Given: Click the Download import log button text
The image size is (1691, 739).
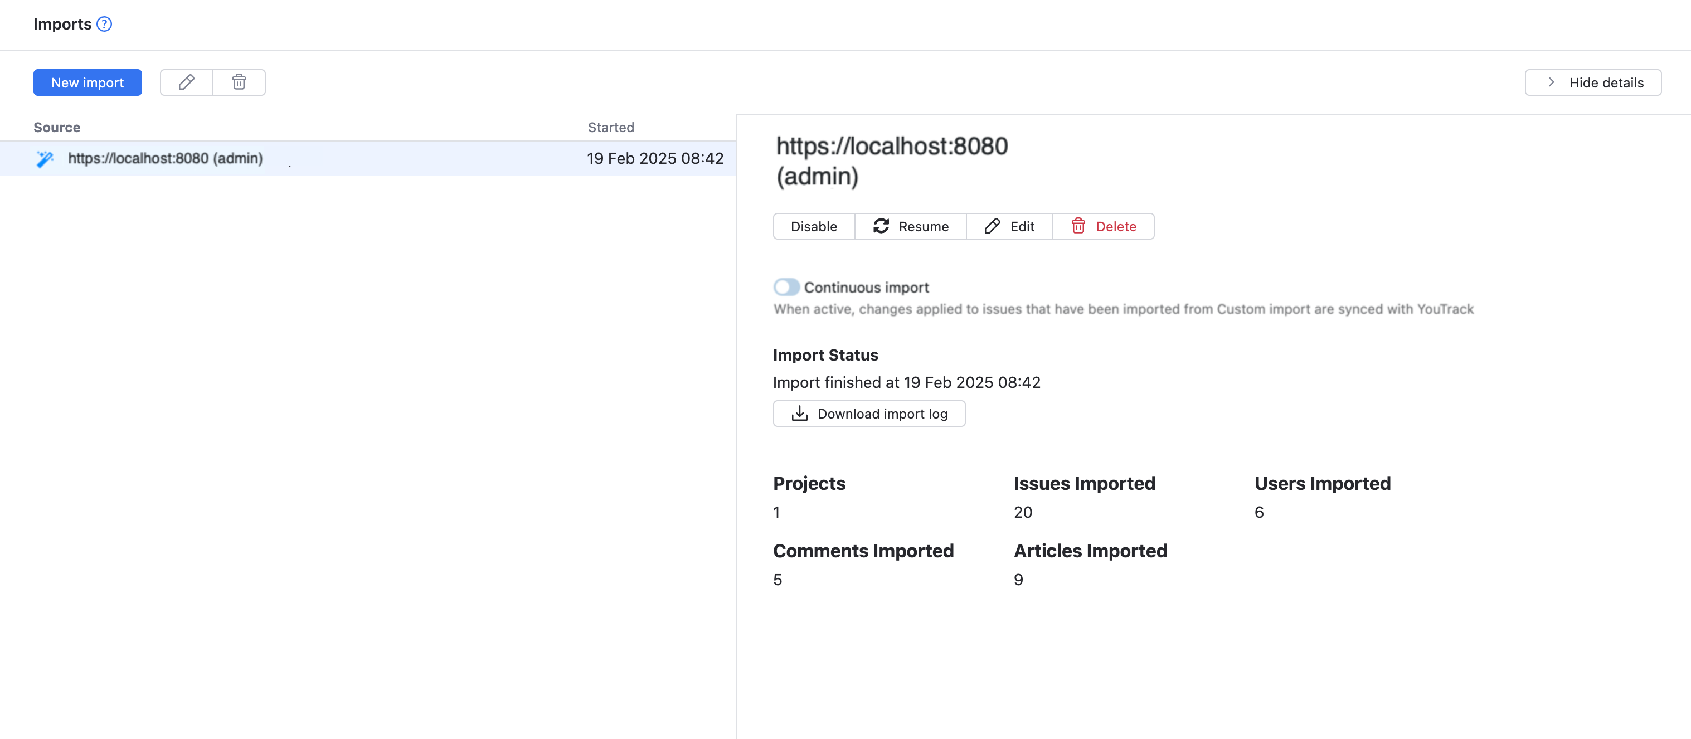Looking at the screenshot, I should point(882,414).
